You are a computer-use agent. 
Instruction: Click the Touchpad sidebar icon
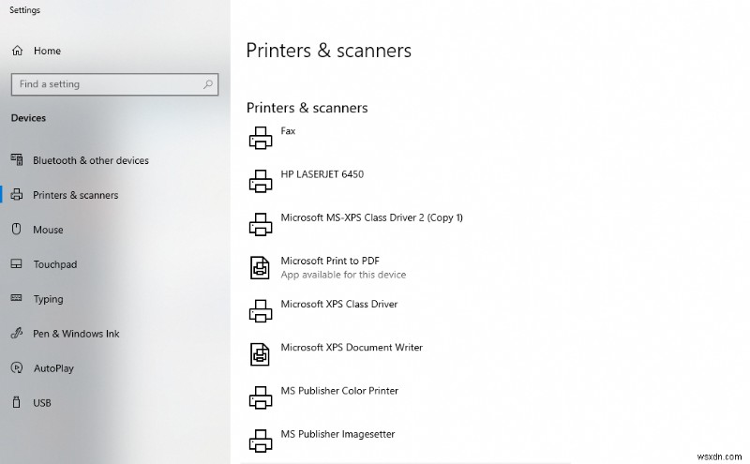coord(17,264)
